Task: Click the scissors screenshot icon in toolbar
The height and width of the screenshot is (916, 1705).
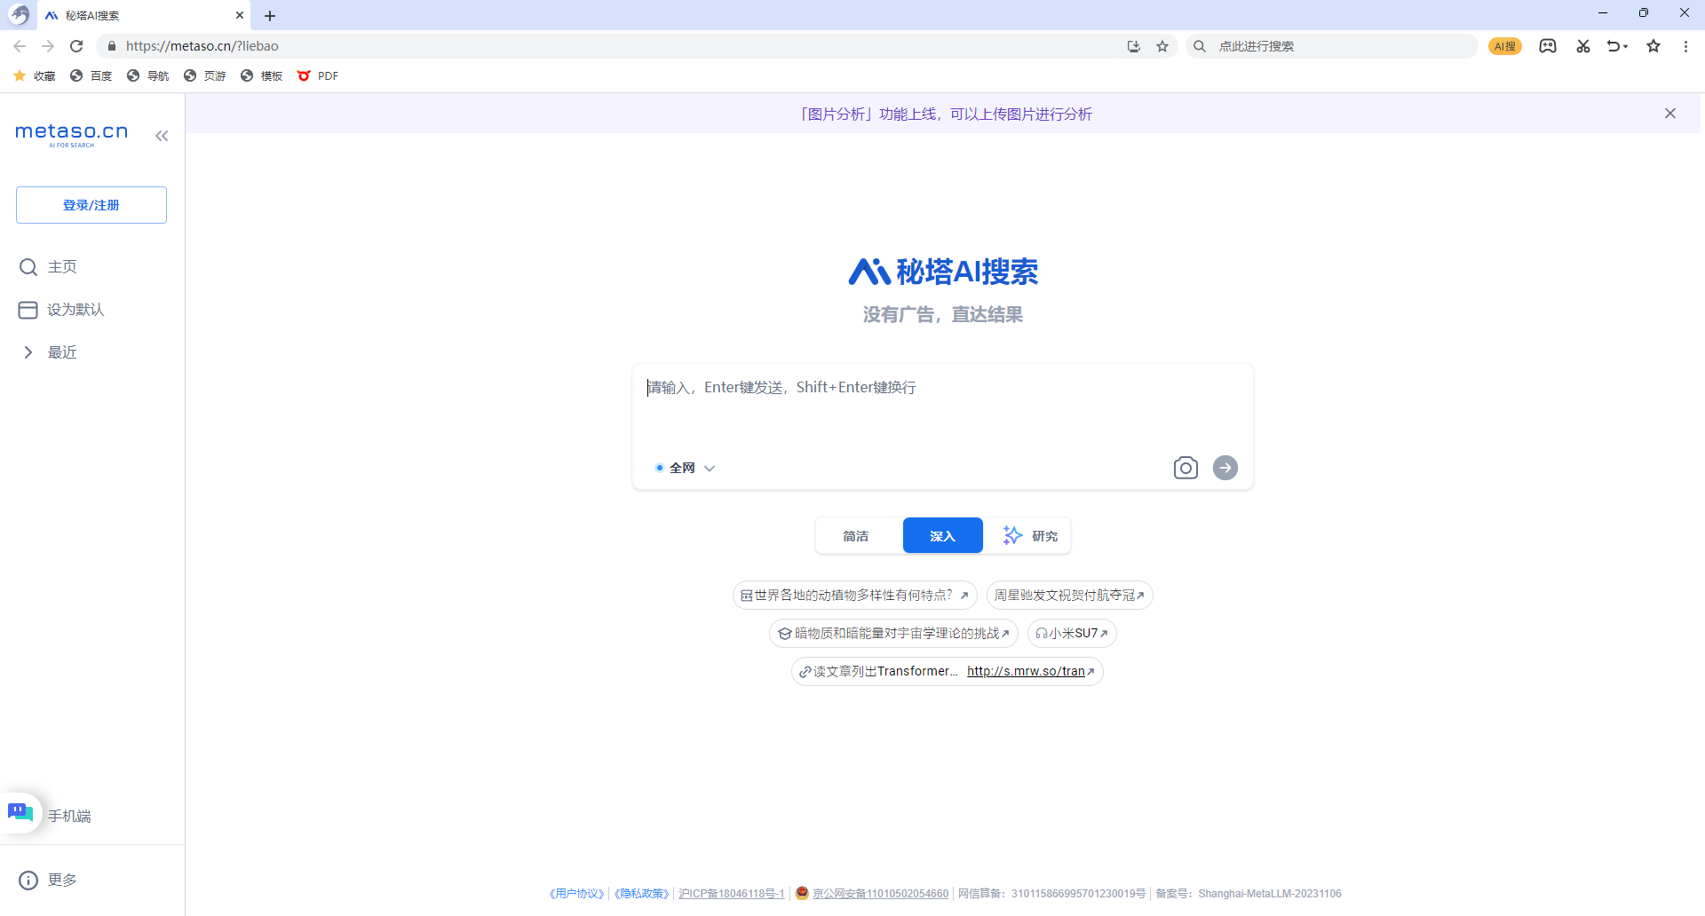Action: [x=1582, y=45]
